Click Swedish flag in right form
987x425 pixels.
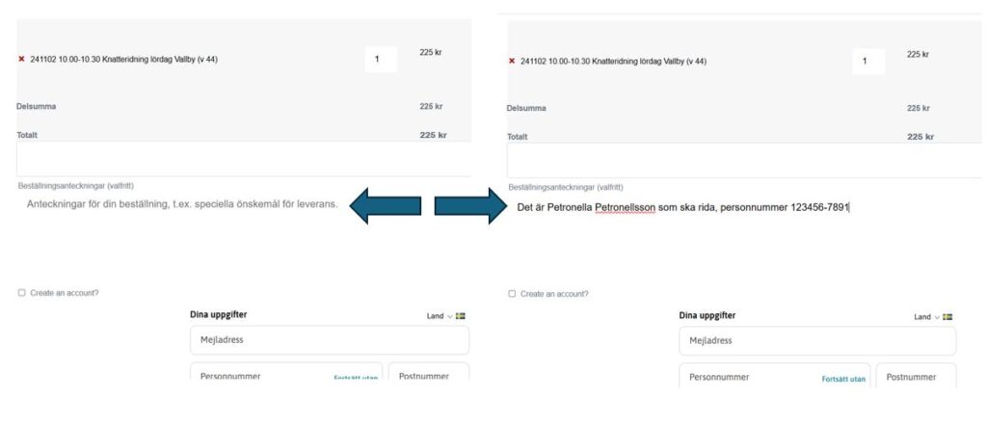tap(948, 316)
